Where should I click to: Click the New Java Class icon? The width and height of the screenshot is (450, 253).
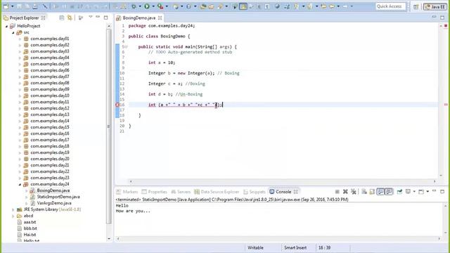[x=188, y=6]
